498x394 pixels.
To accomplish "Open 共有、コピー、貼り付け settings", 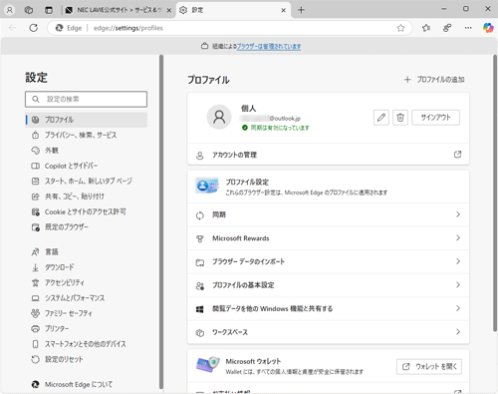I will (x=87, y=197).
